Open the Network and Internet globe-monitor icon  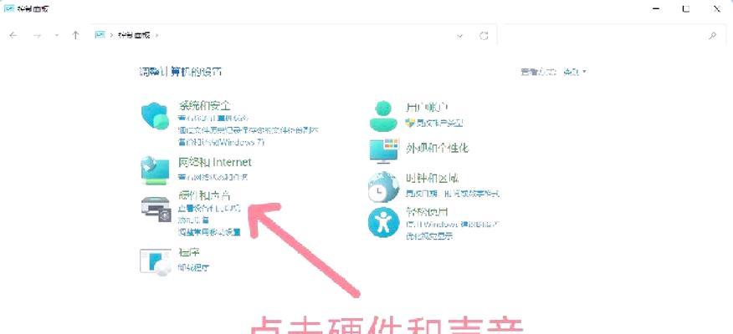pyautogui.click(x=155, y=170)
